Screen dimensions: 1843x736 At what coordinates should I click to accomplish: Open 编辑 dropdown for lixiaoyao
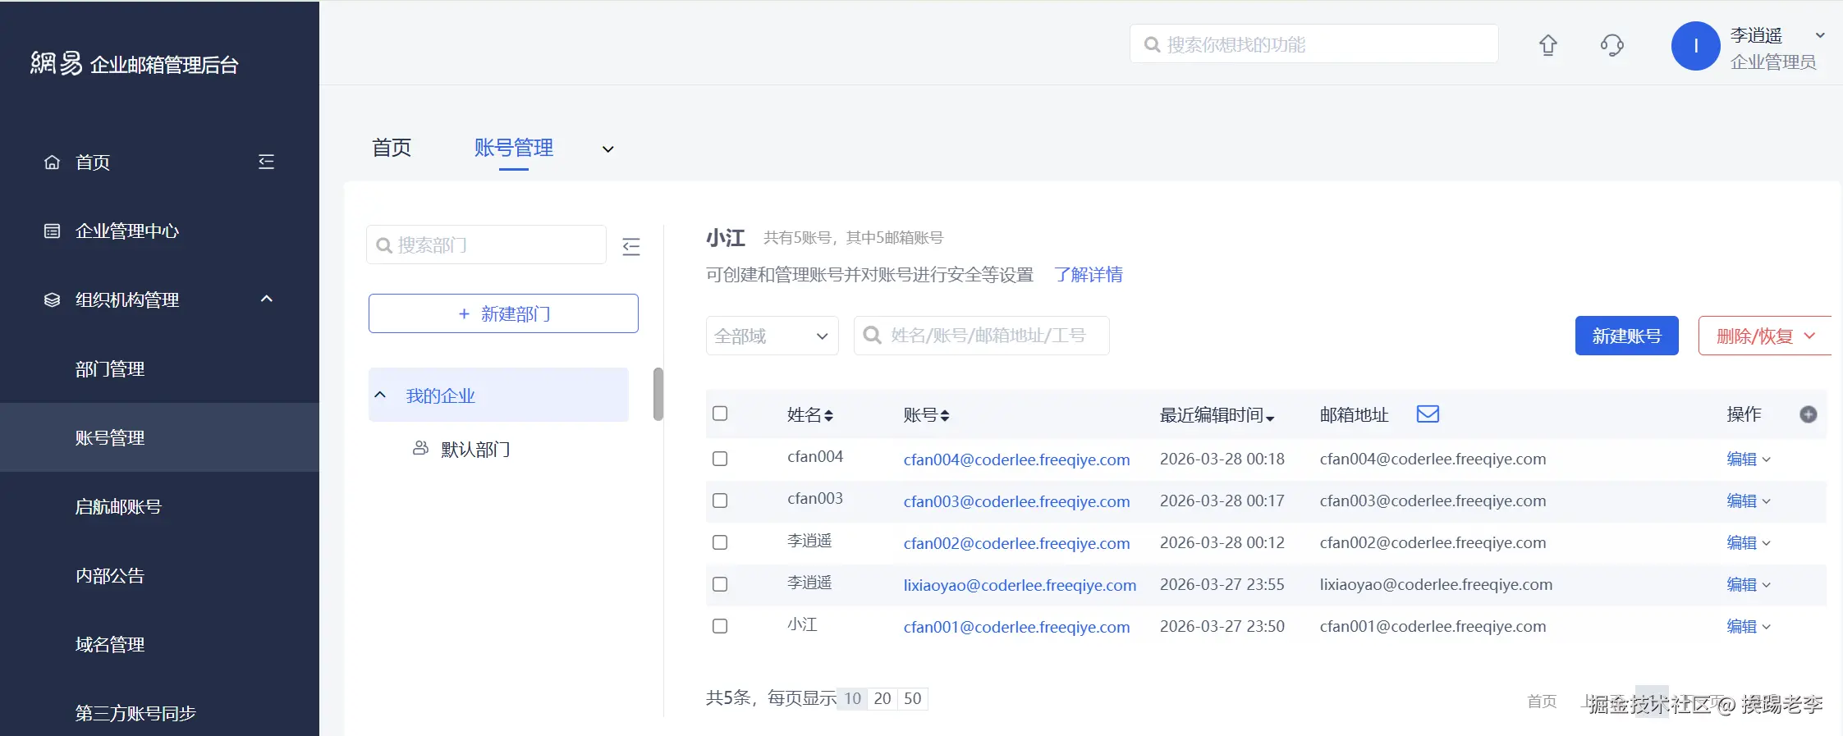click(1749, 585)
